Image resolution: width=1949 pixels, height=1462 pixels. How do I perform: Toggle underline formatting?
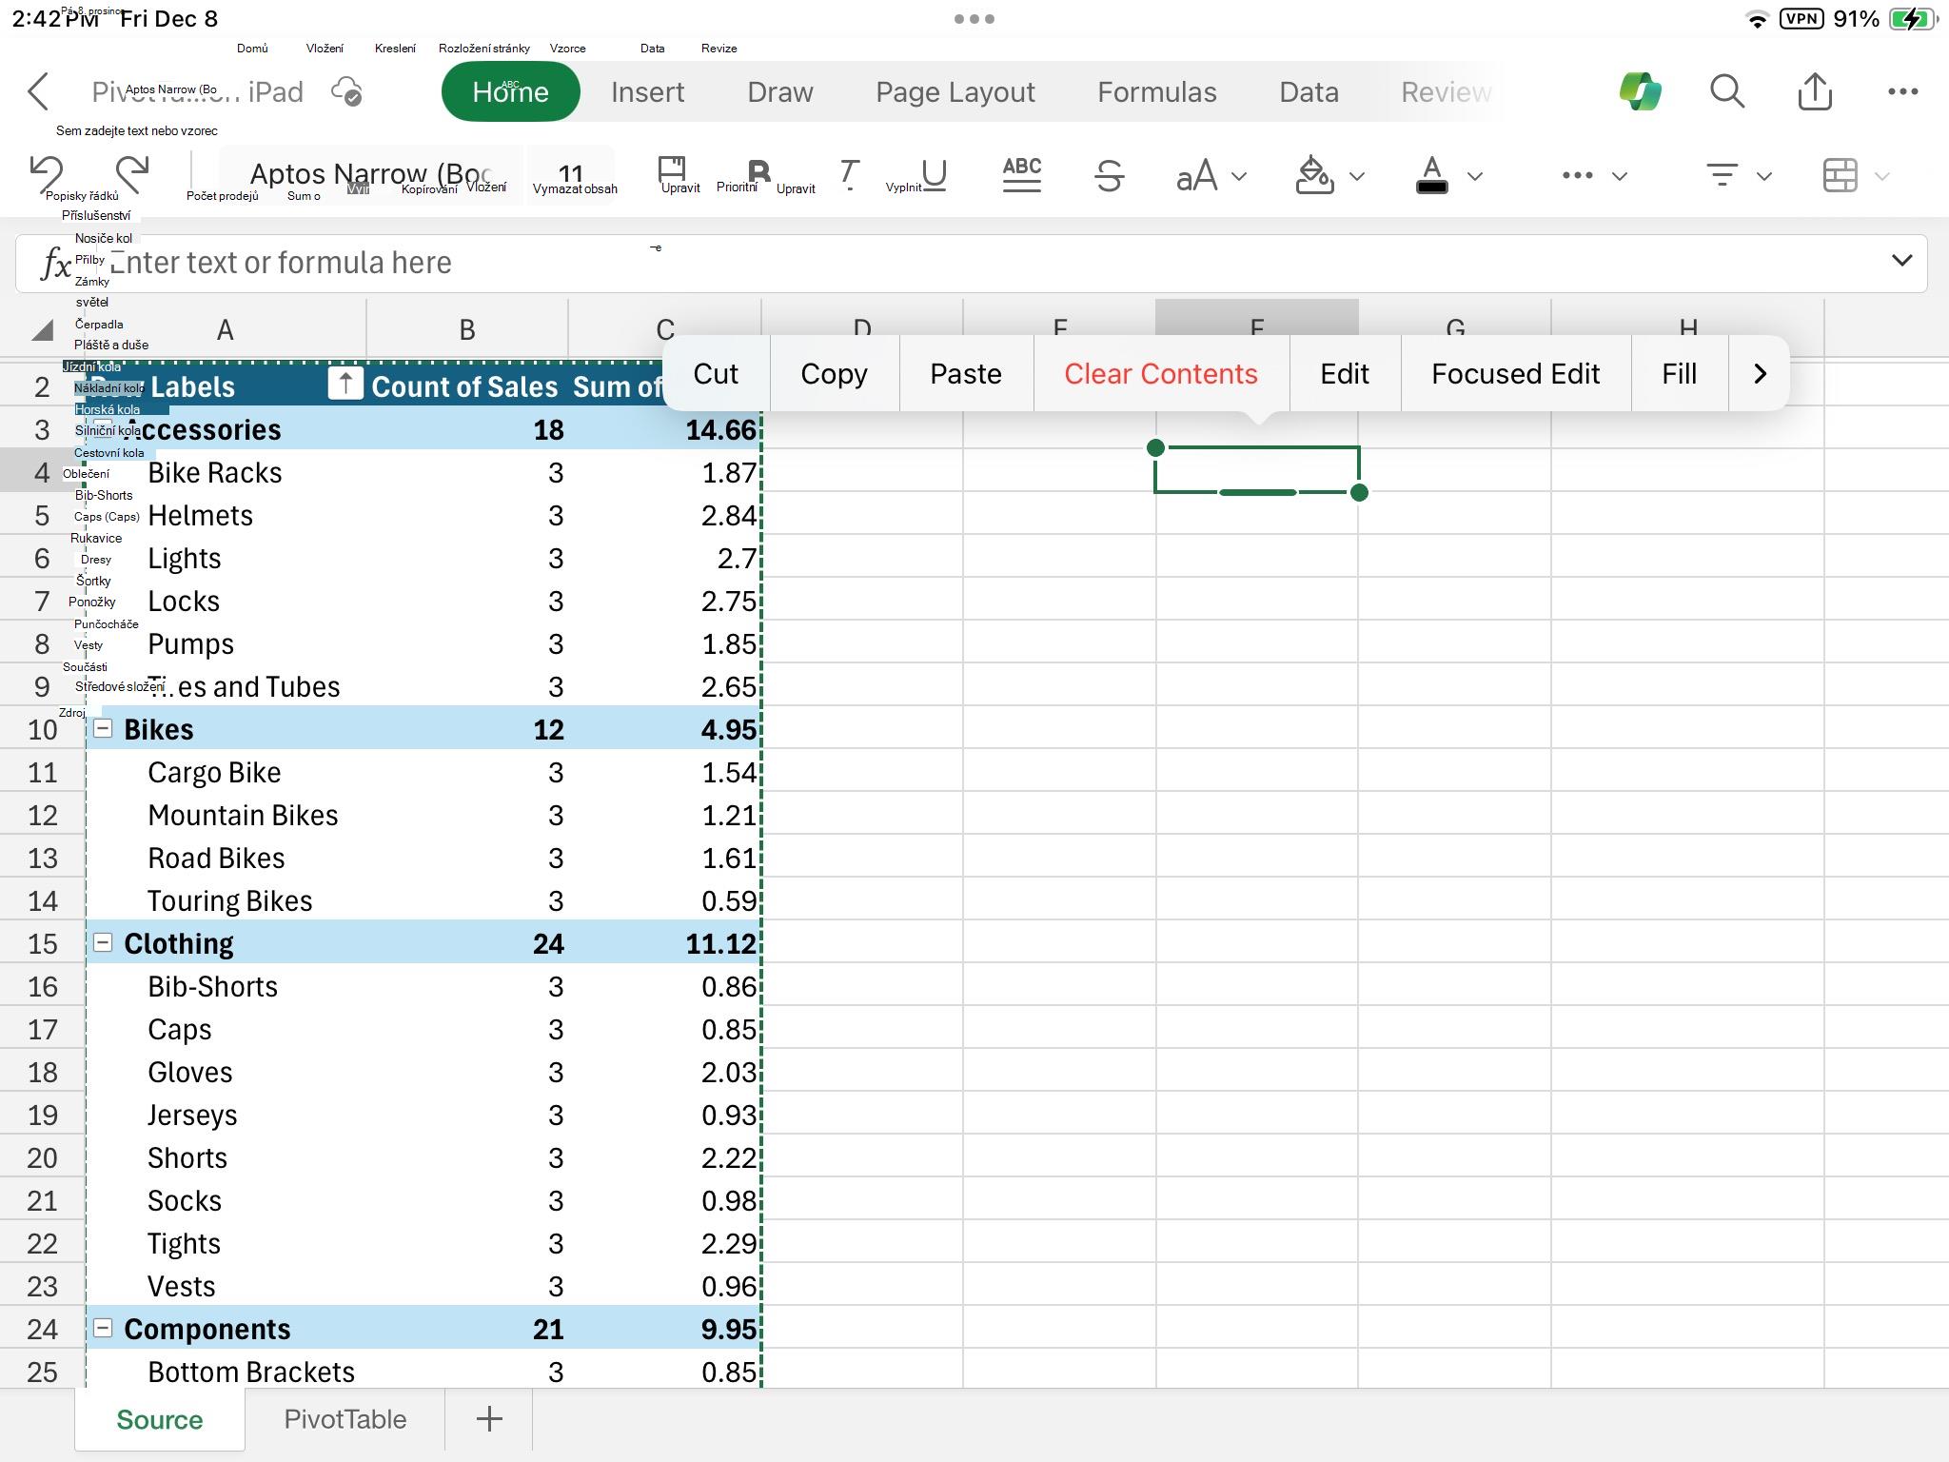coord(935,175)
